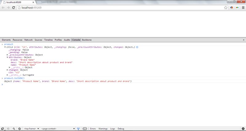Expand the changed object
This screenshot has height=131, width=246.
point(7,70)
